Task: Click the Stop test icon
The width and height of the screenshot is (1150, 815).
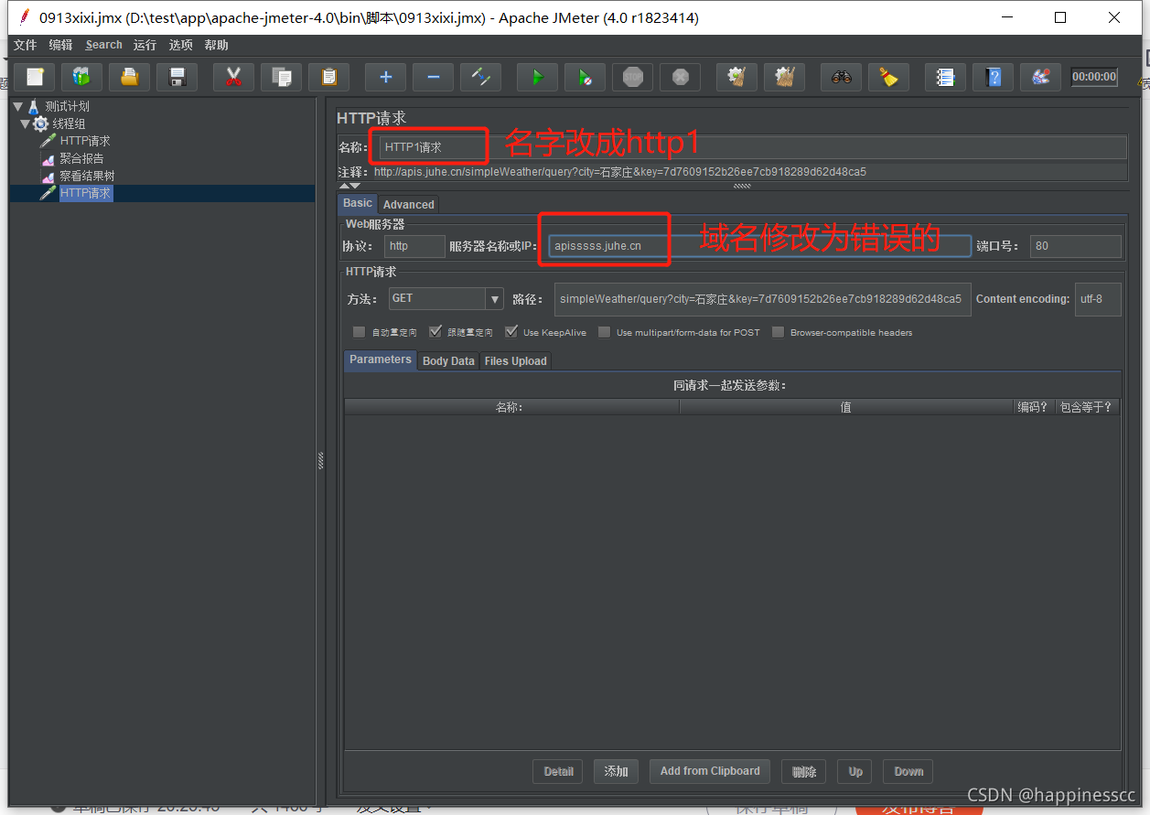Action: [x=633, y=77]
